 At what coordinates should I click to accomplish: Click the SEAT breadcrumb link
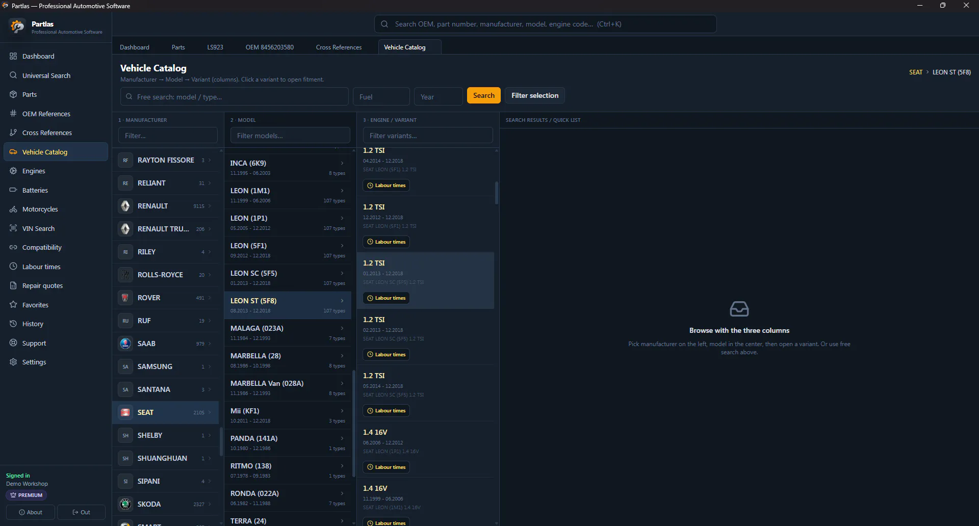[916, 72]
